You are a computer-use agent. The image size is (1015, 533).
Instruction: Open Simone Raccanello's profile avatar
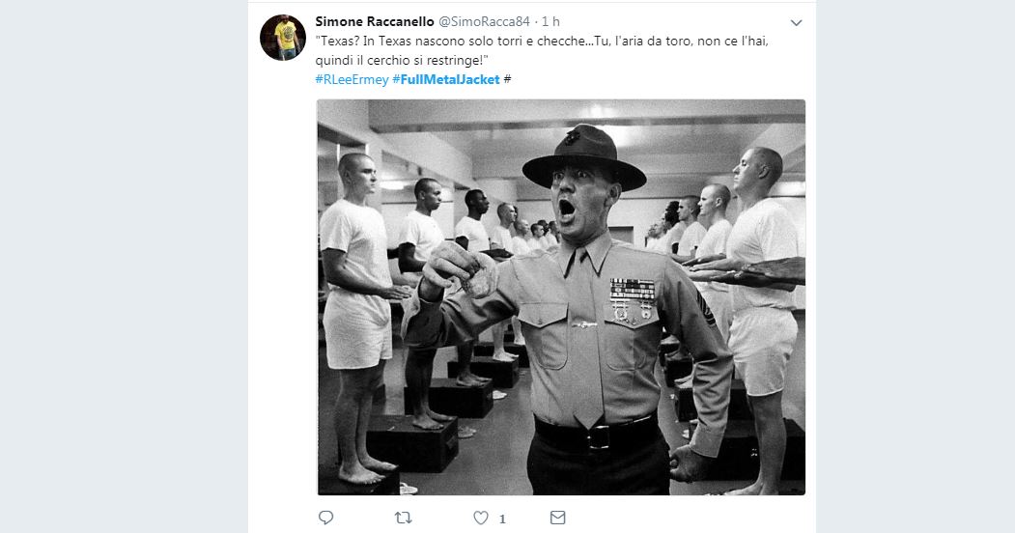tap(283, 38)
